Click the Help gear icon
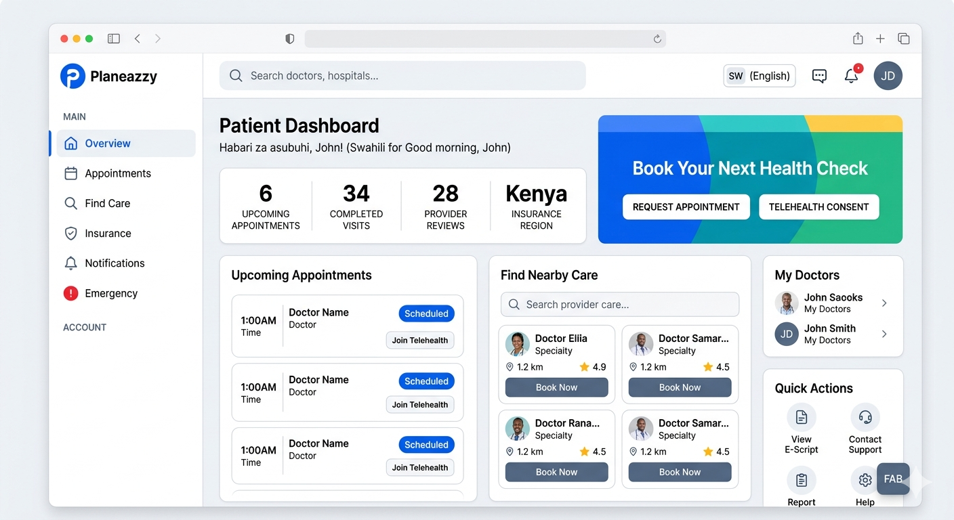Image resolution: width=954 pixels, height=520 pixels. click(x=865, y=480)
